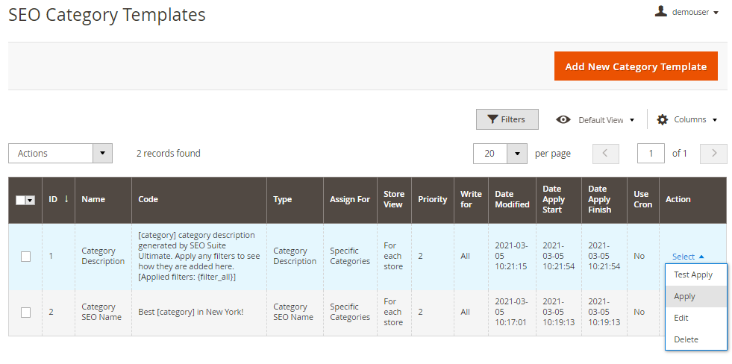This screenshot has height=364, width=732.
Task: Click the page number input field
Action: point(651,154)
